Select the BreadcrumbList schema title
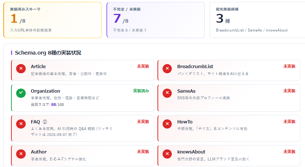The height and width of the screenshot is (167, 305). [x=195, y=66]
